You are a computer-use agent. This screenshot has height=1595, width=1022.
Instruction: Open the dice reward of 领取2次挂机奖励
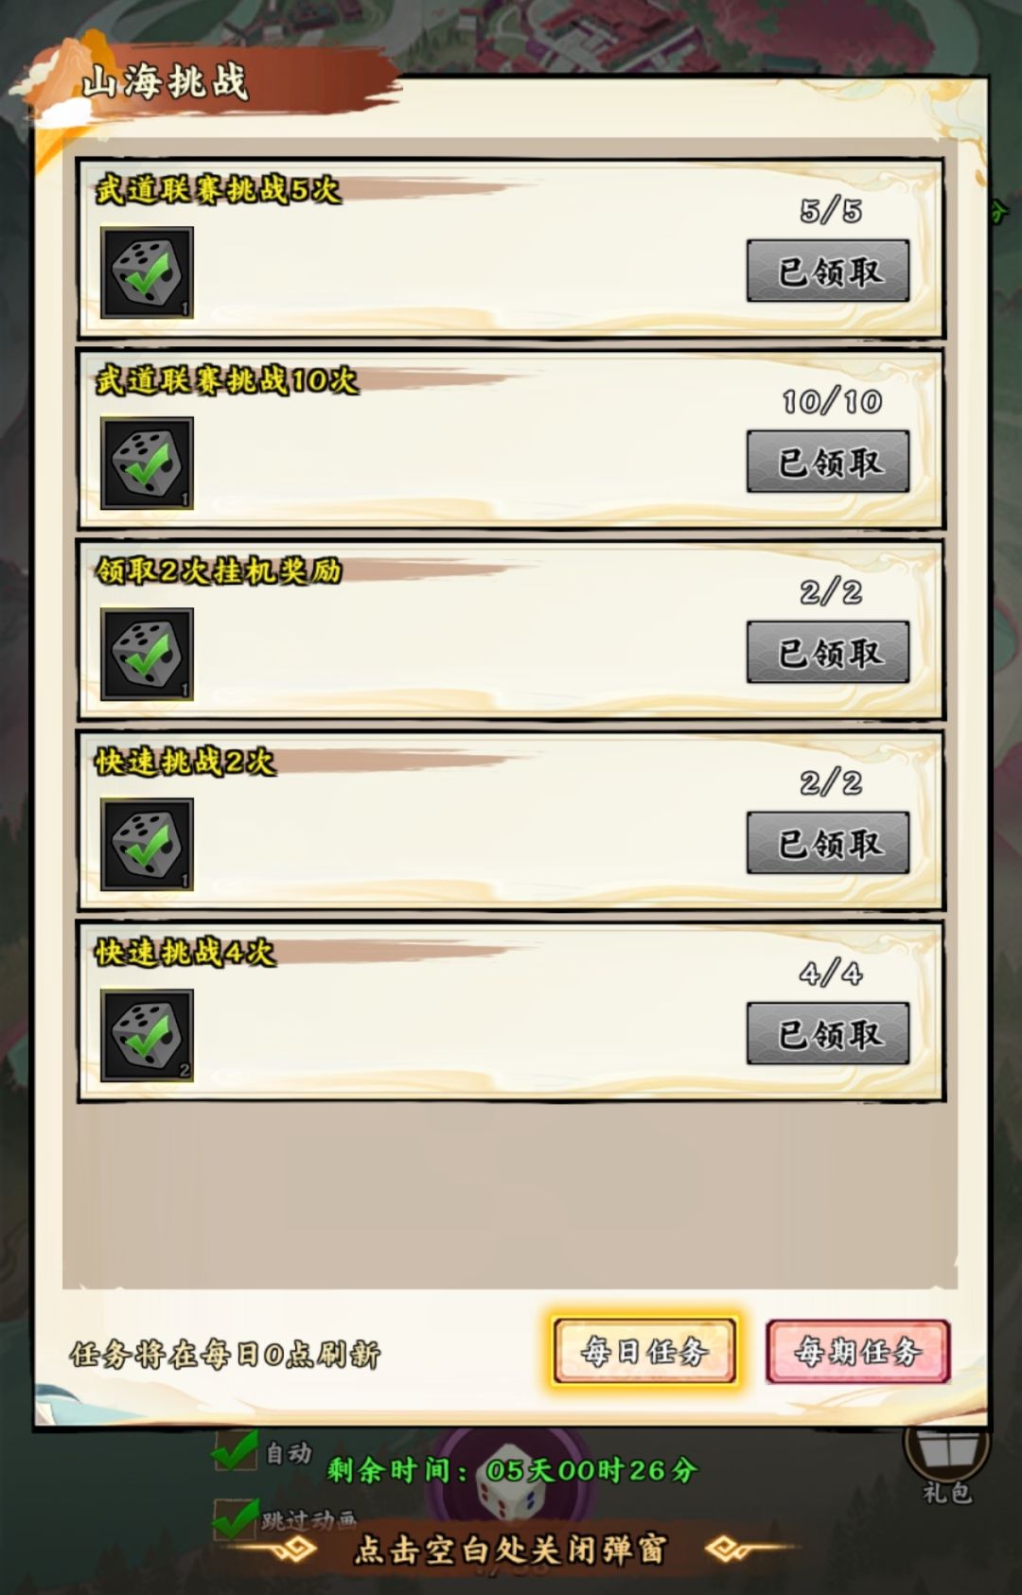(x=147, y=654)
